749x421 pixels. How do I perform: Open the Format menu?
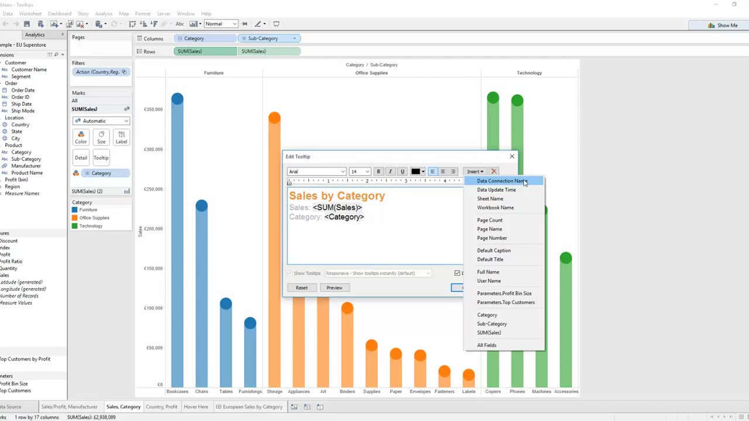(x=143, y=13)
